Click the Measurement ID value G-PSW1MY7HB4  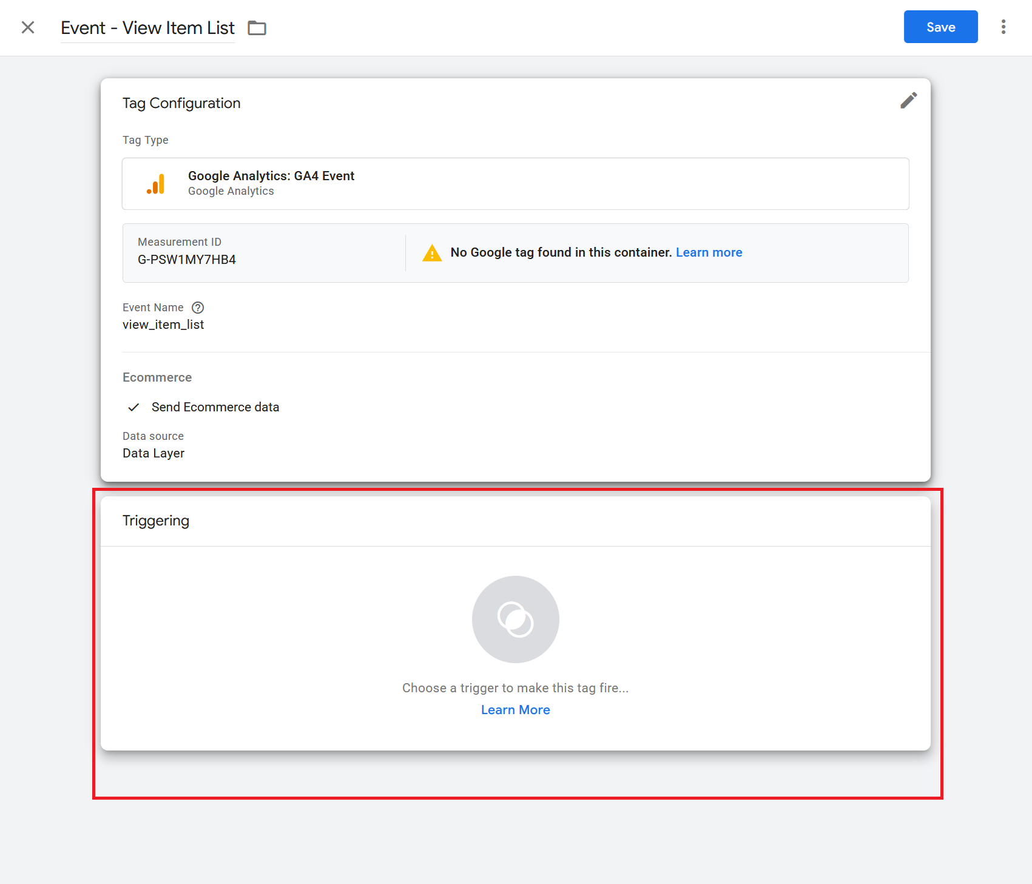point(187,260)
